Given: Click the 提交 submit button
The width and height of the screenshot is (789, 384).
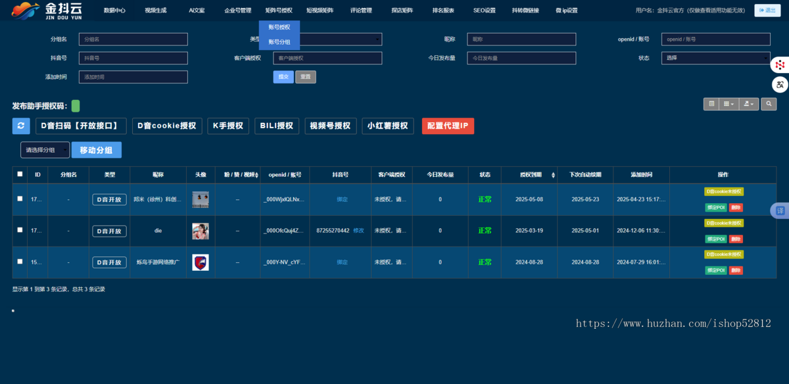Looking at the screenshot, I should coord(283,77).
